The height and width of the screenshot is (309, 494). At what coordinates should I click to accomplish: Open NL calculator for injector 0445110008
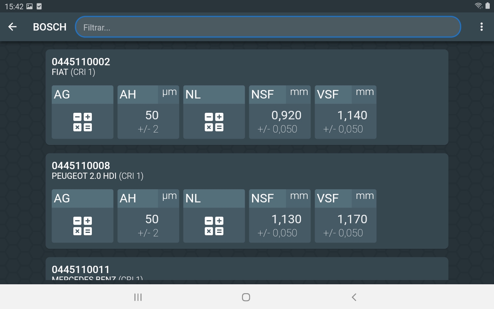click(x=214, y=226)
